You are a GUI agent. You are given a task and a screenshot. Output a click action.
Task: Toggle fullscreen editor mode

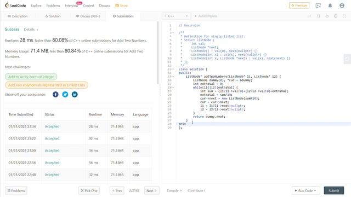click(x=344, y=16)
